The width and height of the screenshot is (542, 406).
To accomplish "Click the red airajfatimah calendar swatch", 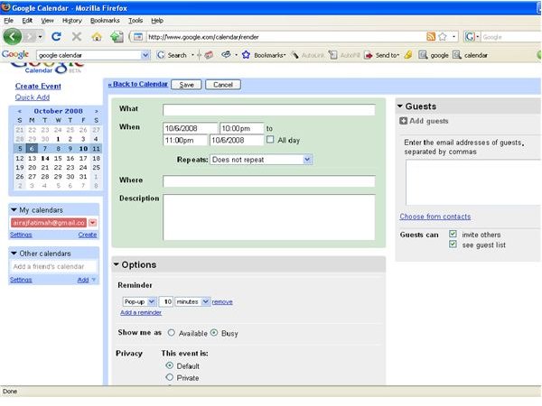I will coord(49,223).
